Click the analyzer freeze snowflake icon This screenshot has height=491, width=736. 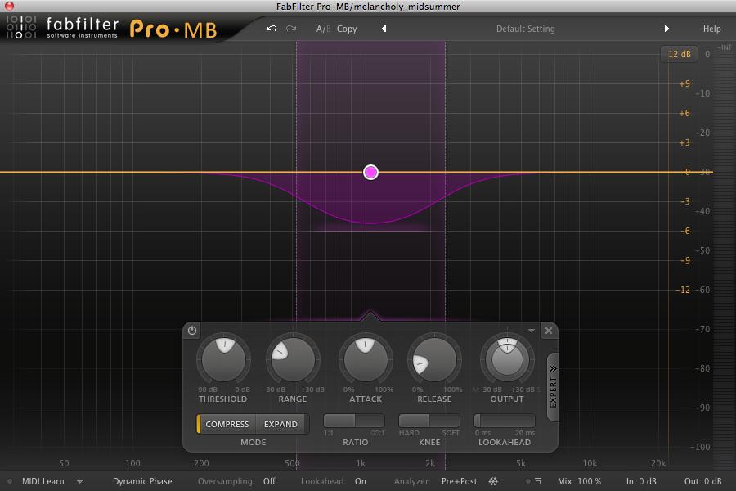493,481
